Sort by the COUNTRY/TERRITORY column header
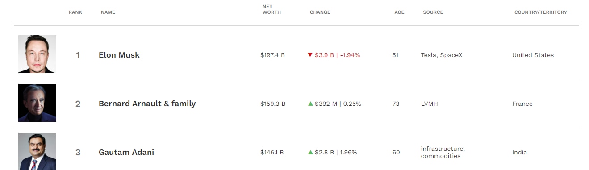The image size is (589, 170). [541, 12]
